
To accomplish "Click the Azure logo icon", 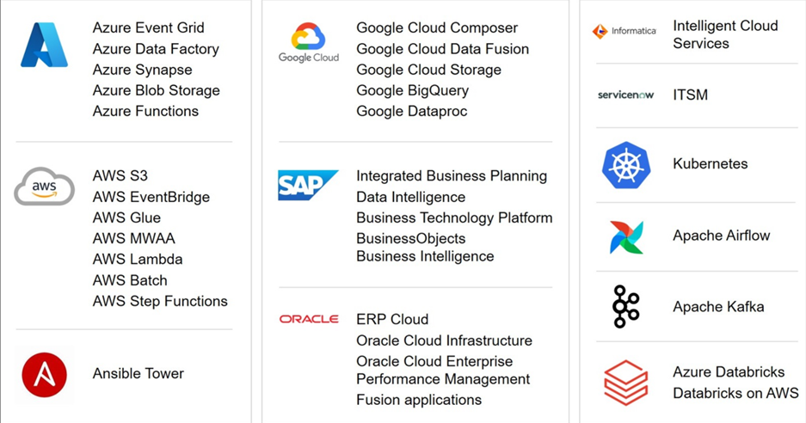I will (44, 46).
